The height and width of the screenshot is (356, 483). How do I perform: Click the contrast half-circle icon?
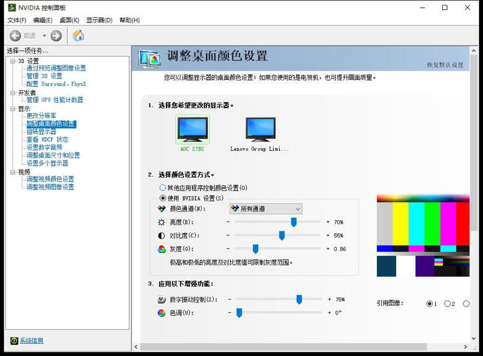pyautogui.click(x=161, y=235)
